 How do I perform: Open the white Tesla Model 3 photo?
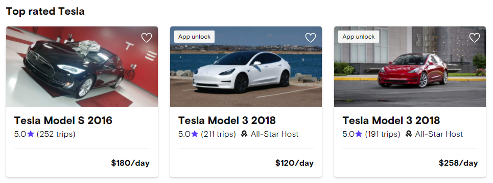(246, 67)
